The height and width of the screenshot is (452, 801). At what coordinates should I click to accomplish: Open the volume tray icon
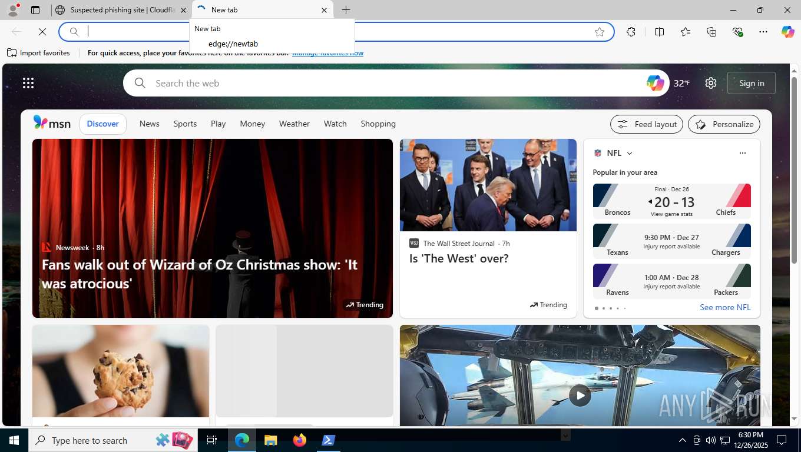tap(710, 440)
